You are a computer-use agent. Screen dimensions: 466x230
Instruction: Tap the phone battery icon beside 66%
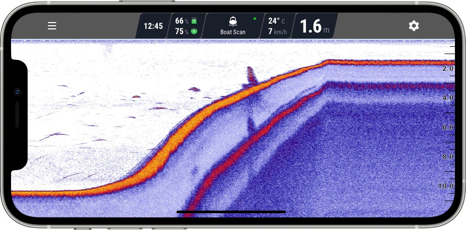click(x=194, y=21)
